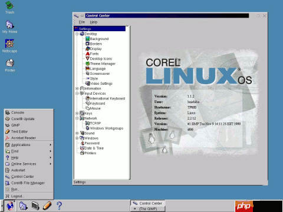Select the International Keyboard icon
Screen dimensions: 283x212
(88, 98)
